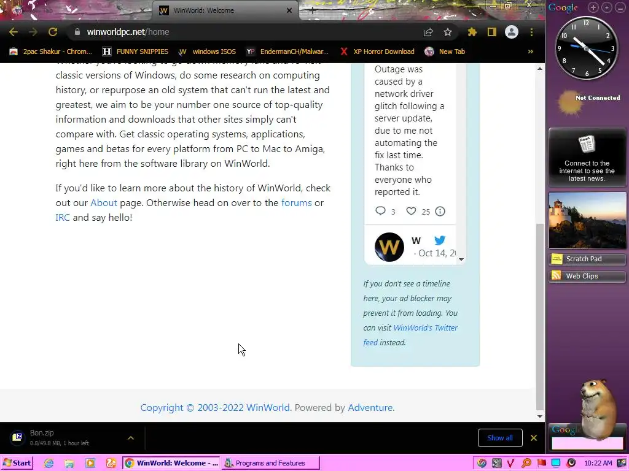Open the Chrome side panel
The image size is (629, 471).
coord(492,32)
